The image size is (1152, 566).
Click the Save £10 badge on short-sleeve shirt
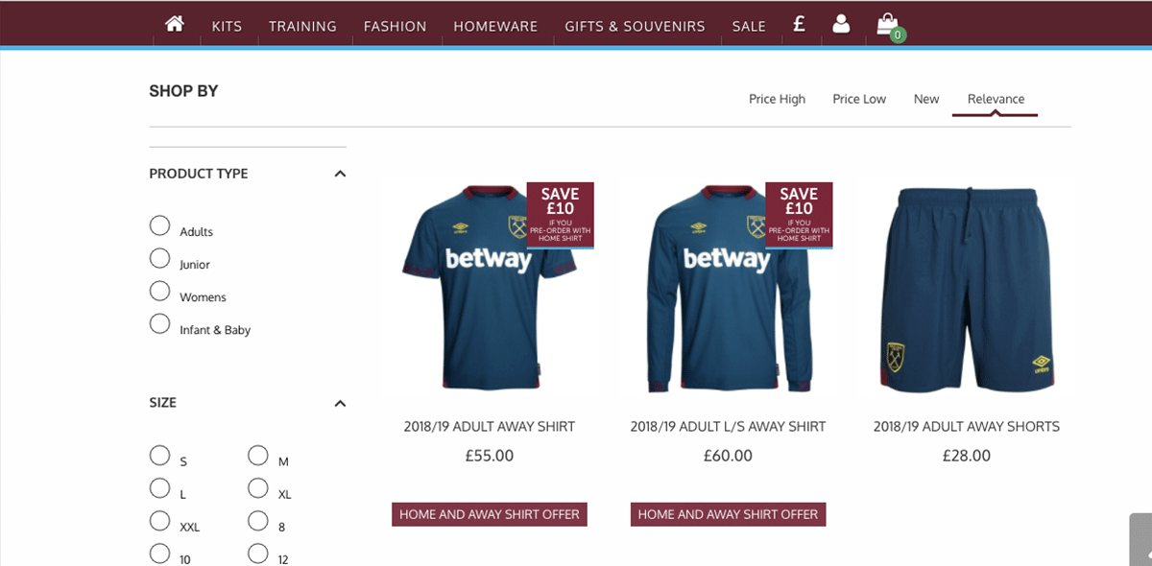560,214
